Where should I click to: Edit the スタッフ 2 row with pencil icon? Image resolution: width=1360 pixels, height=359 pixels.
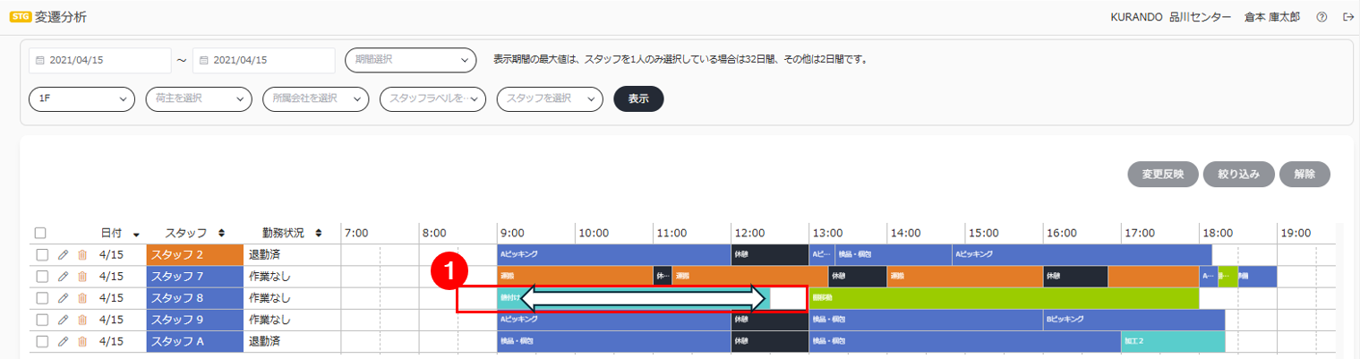63,254
